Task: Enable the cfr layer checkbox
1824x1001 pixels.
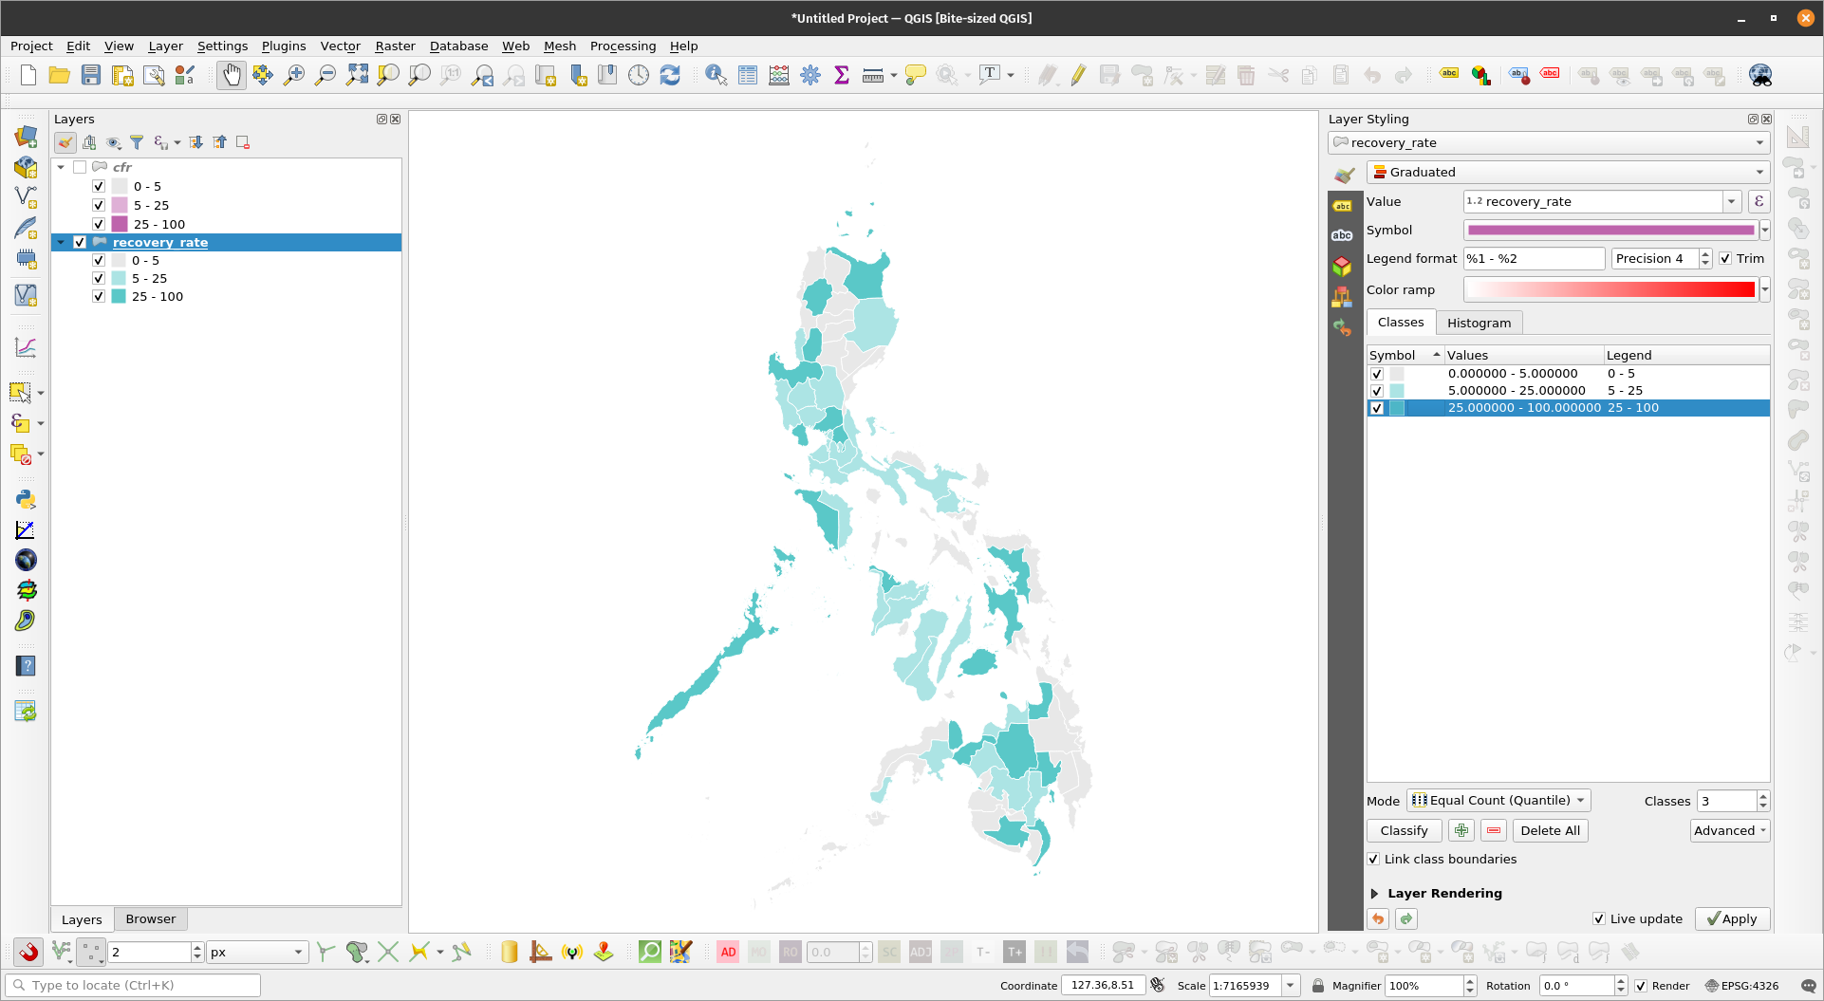Action: [x=80, y=167]
